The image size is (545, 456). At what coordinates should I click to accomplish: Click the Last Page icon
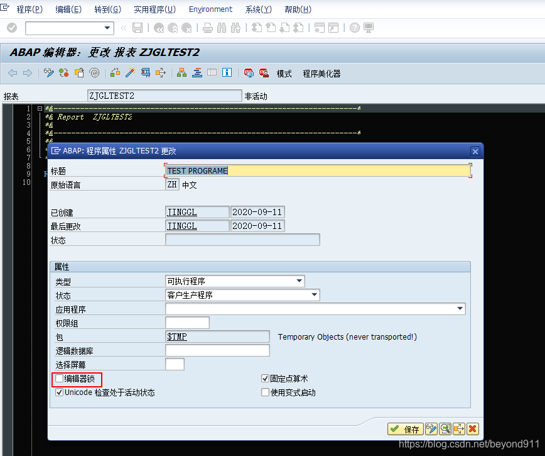(299, 28)
